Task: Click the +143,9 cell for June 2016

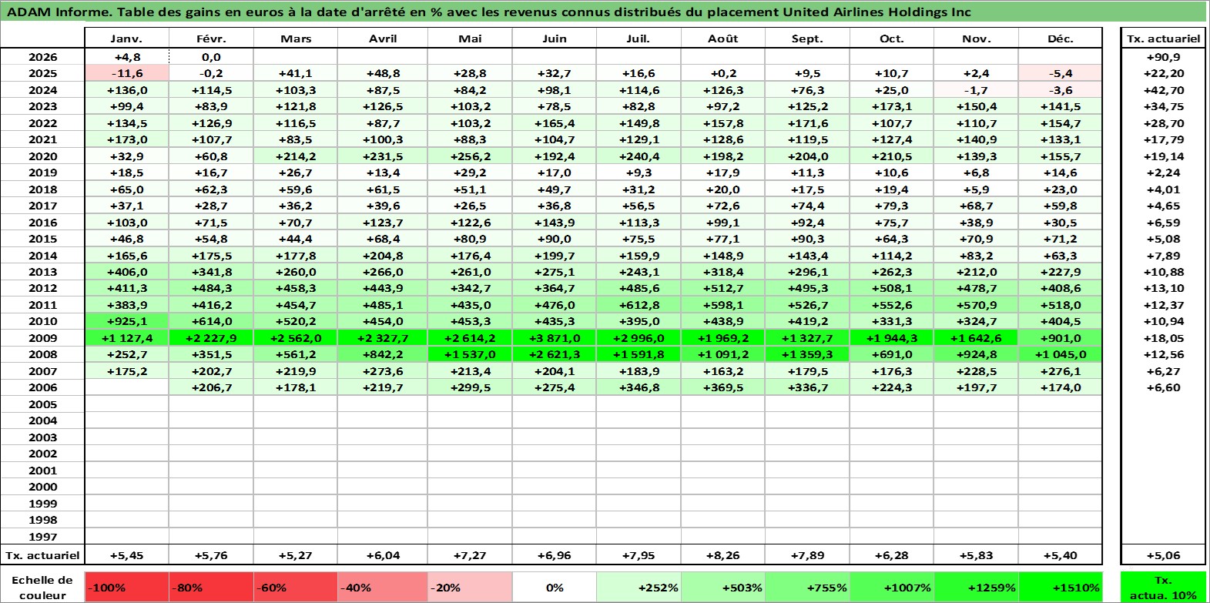Action: pos(554,223)
